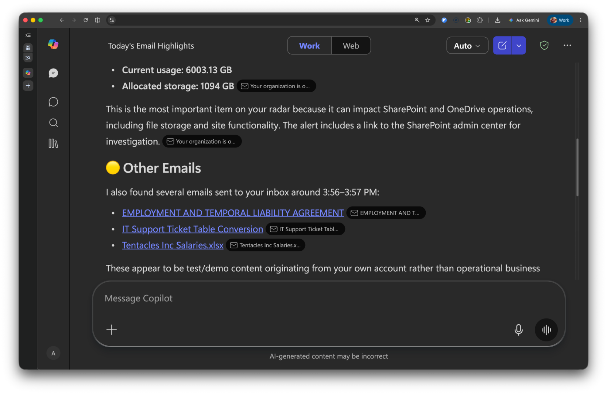Open the library books icon
Viewport: 607px width, 394px height.
53,143
